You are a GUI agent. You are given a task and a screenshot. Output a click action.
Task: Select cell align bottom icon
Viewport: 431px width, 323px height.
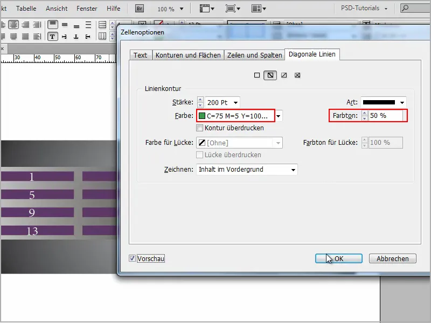click(x=77, y=25)
